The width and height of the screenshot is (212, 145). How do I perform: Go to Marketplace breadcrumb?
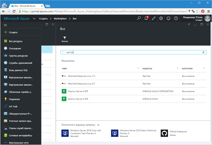click(x=60, y=19)
